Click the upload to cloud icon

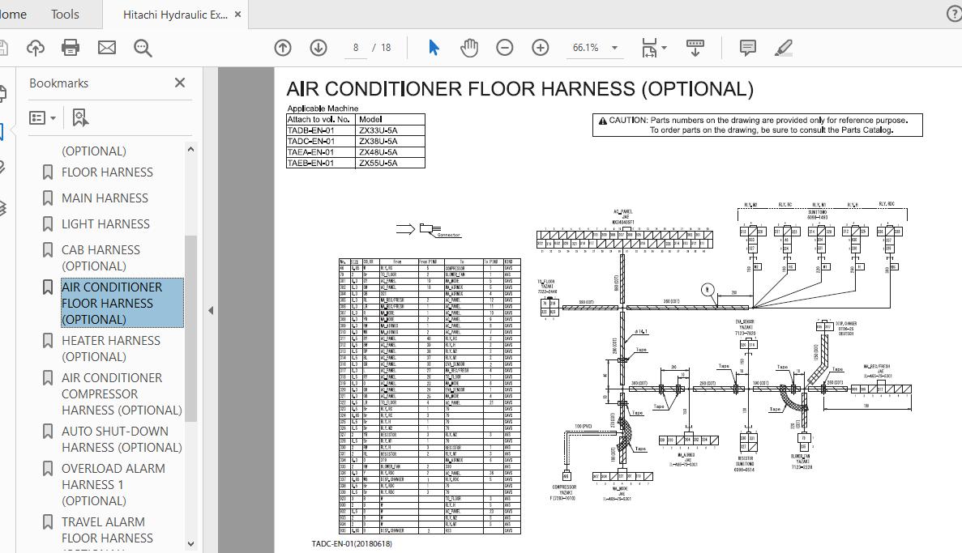(36, 48)
